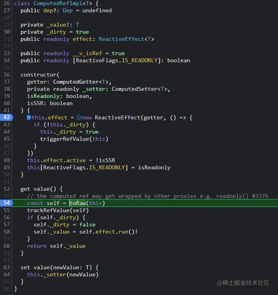The width and height of the screenshot is (278, 295).
Task: Click the 'toRaw' function call
Action: pyautogui.click(x=78, y=203)
